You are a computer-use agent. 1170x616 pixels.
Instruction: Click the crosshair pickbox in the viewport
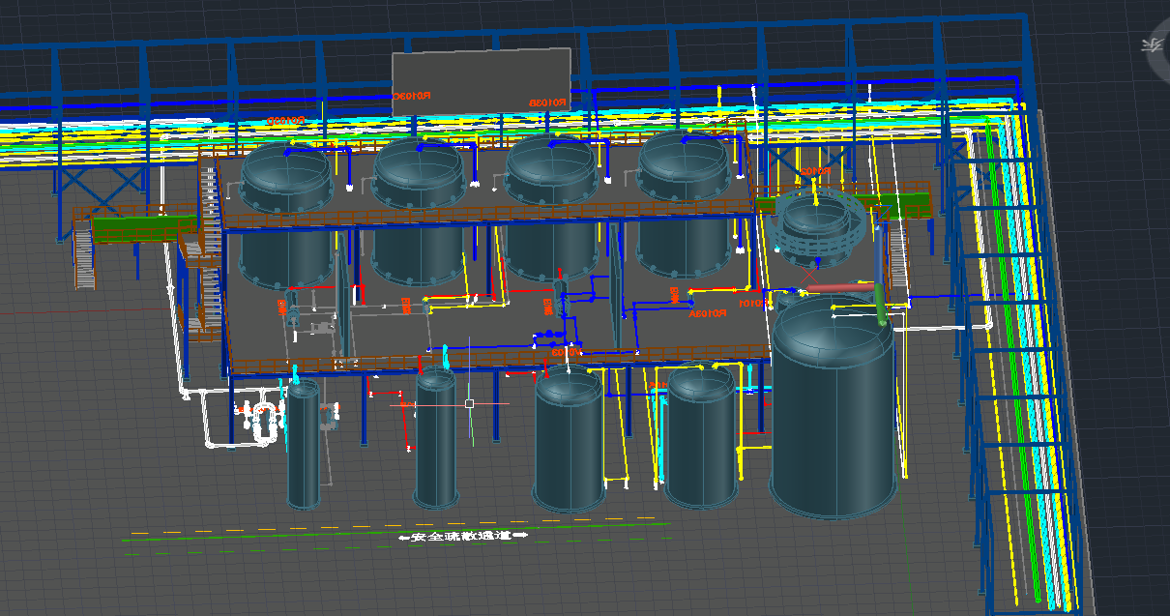tap(469, 403)
